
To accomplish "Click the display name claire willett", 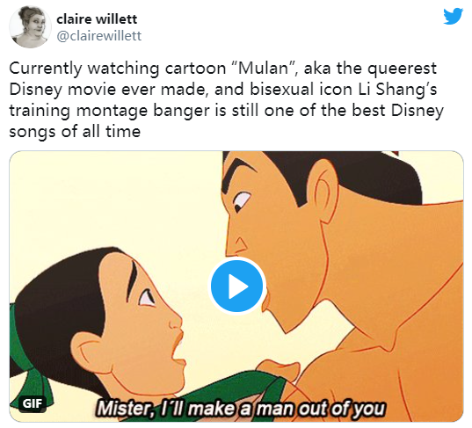I will coord(97,19).
